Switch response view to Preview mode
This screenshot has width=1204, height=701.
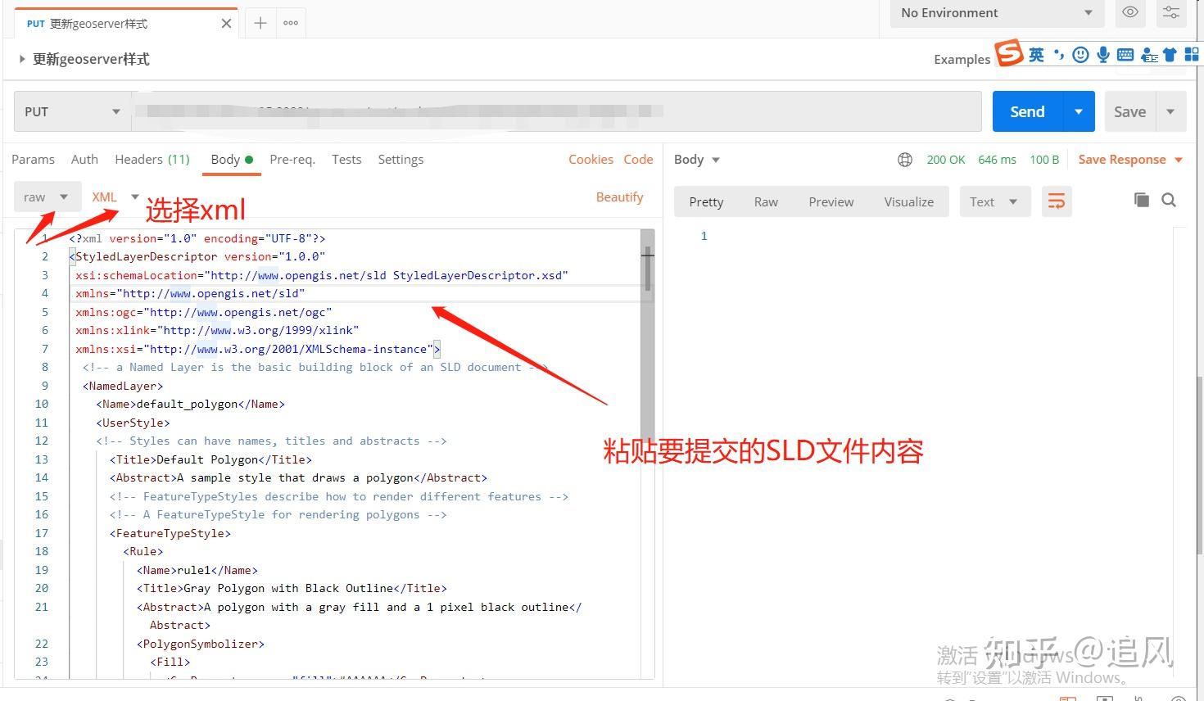(x=830, y=201)
